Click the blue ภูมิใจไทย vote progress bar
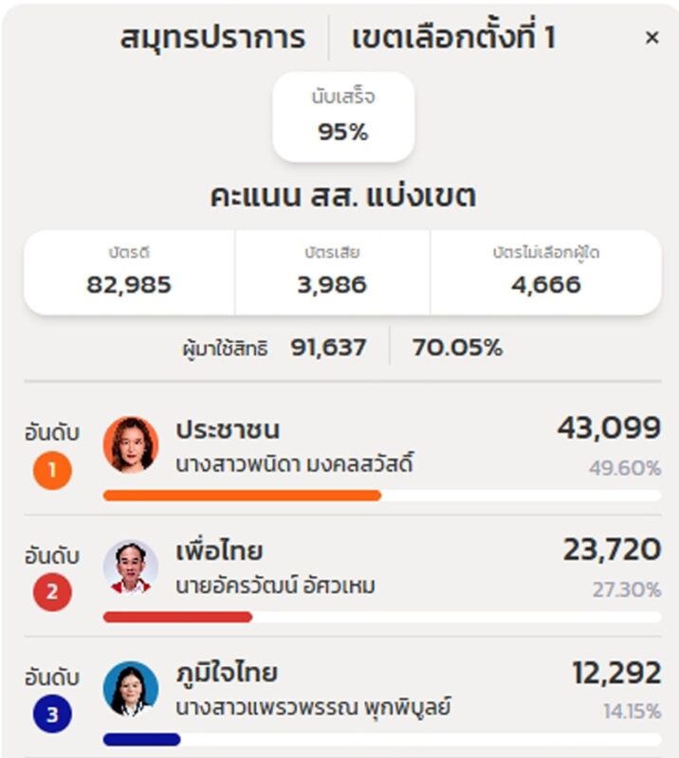 point(141,739)
